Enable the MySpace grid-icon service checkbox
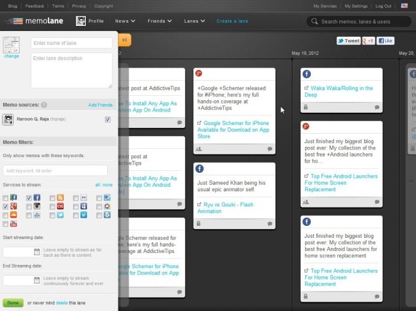 (x=76, y=207)
